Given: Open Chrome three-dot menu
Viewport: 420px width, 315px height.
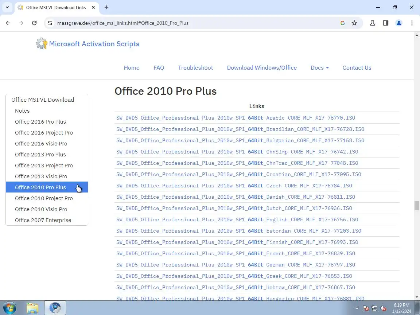Looking at the screenshot, I should coord(412,23).
